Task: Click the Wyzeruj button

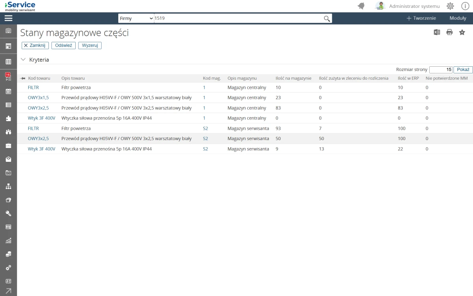Action: pyautogui.click(x=90, y=45)
